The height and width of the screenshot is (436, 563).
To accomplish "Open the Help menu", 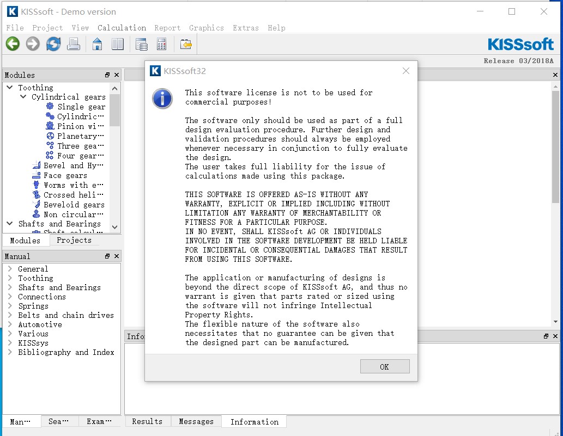I will click(276, 28).
